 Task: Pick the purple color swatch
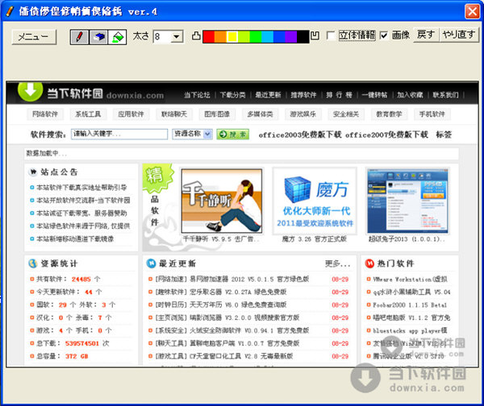click(290, 37)
